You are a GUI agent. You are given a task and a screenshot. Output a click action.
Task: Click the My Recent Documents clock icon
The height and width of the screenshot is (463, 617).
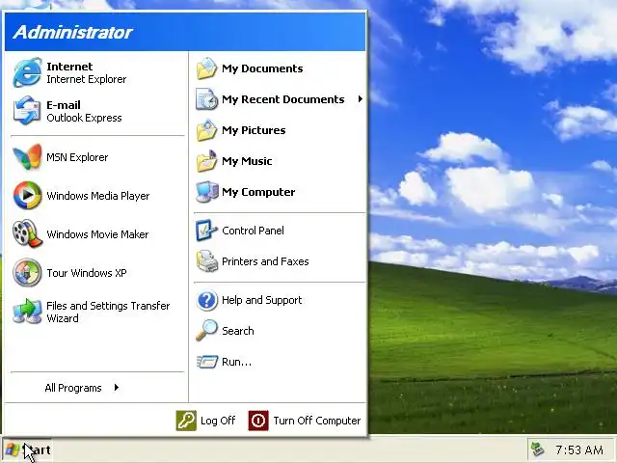pos(206,99)
